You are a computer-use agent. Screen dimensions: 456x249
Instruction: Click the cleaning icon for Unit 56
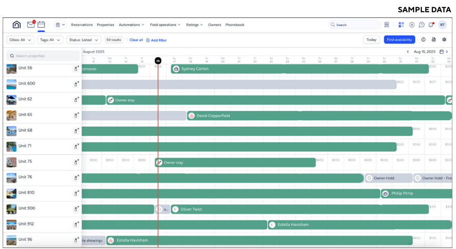(x=76, y=69)
